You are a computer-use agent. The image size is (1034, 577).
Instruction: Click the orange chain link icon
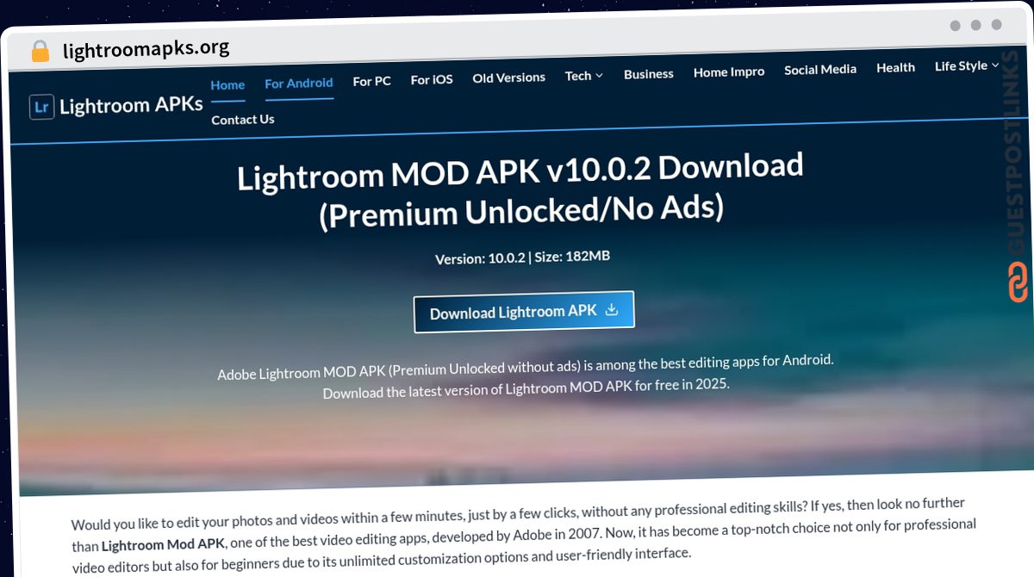click(1018, 282)
